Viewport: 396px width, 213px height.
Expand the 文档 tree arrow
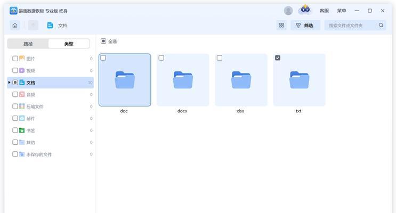[x=10, y=83]
